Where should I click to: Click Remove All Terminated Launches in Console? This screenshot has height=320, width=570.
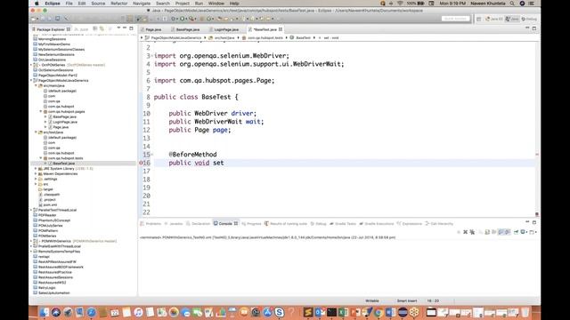472,232
